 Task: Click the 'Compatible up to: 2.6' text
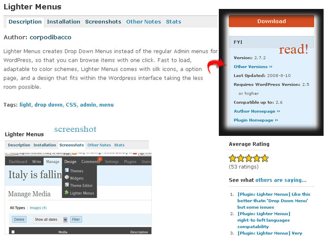258,102
